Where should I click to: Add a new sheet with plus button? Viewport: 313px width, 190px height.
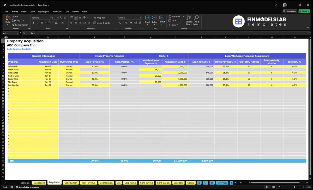(240, 183)
